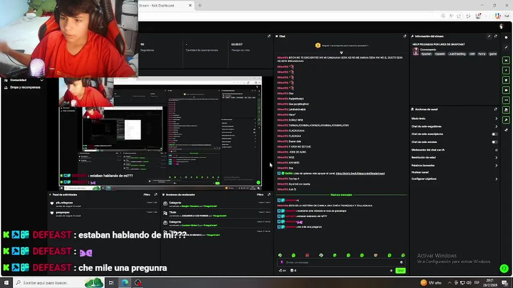This screenshot has width=513, height=288.
Task: Open a new browser tab
Action: point(200,6)
